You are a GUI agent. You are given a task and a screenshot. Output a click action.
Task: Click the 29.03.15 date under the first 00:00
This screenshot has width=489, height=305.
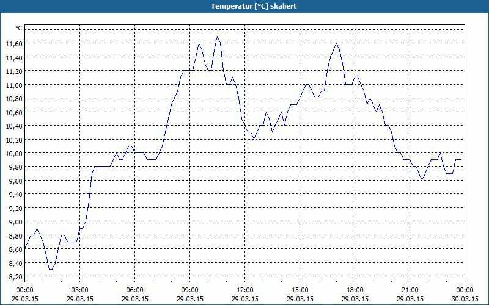pyautogui.click(x=24, y=299)
